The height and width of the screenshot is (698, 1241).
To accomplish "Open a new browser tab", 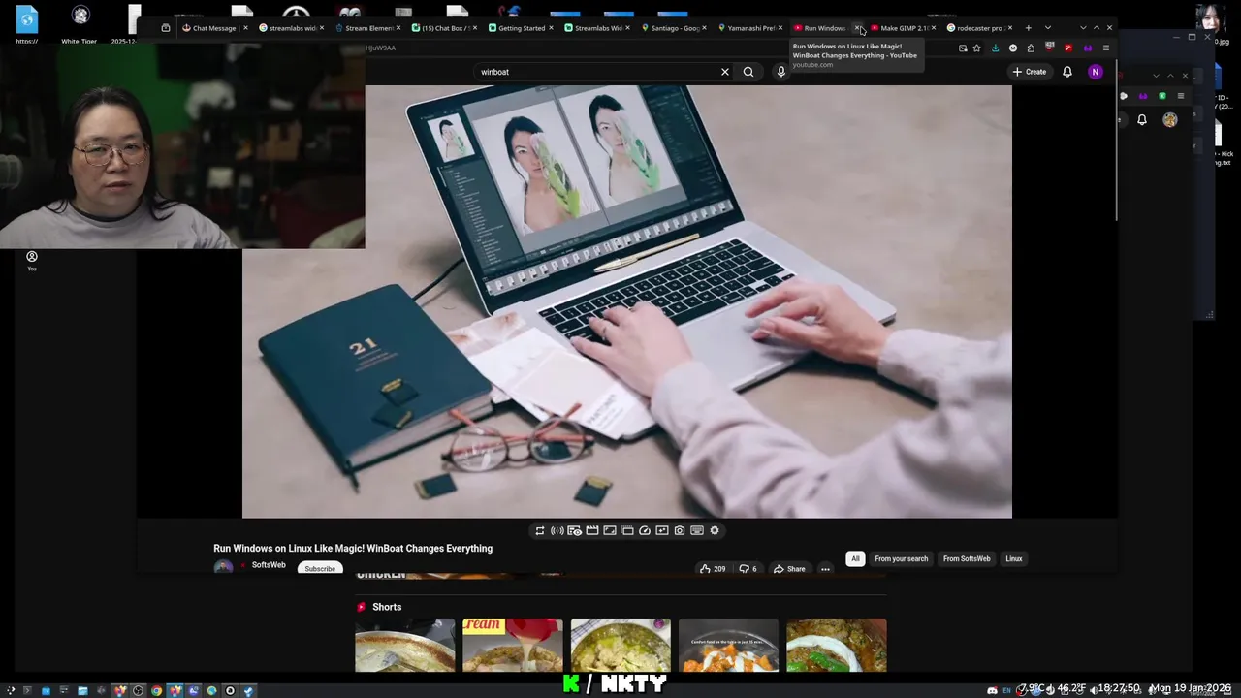I will 1029,28.
